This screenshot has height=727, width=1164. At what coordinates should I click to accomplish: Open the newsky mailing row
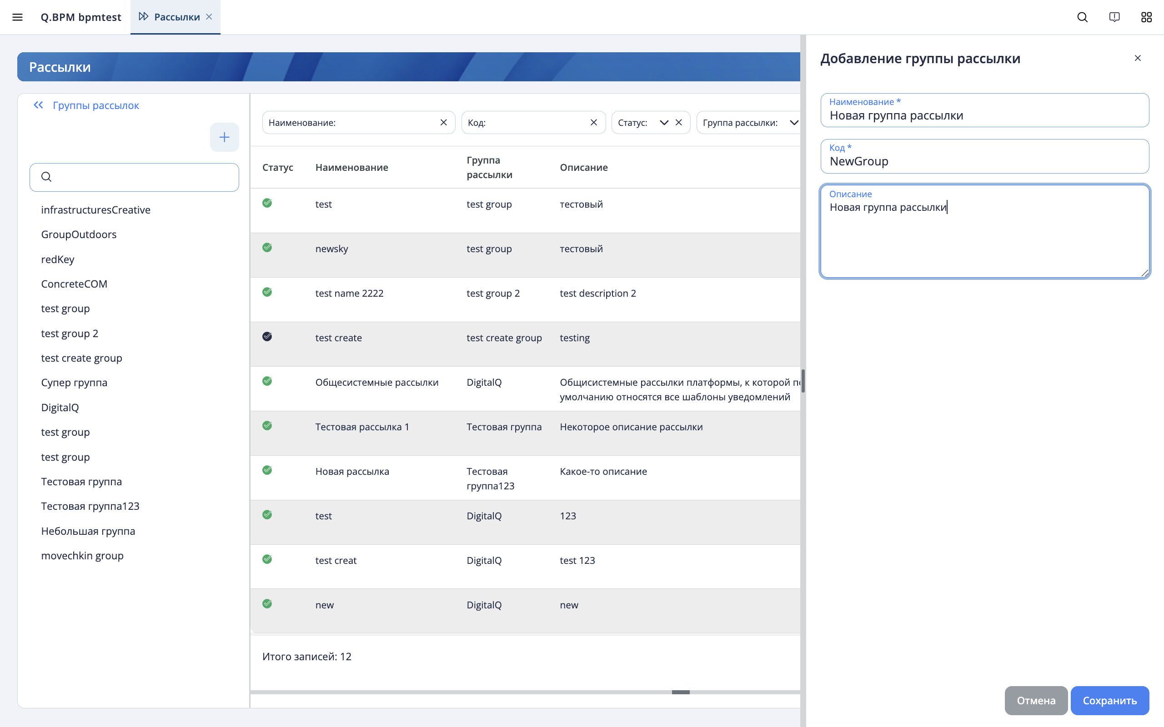tap(525, 255)
